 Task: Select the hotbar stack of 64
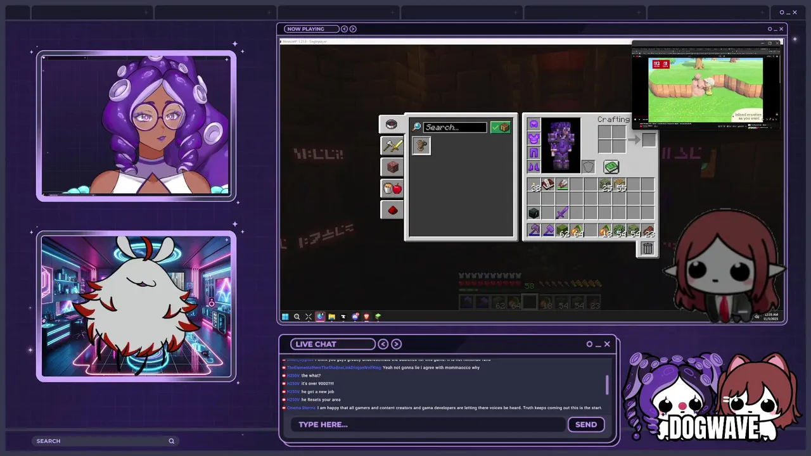pos(577,231)
